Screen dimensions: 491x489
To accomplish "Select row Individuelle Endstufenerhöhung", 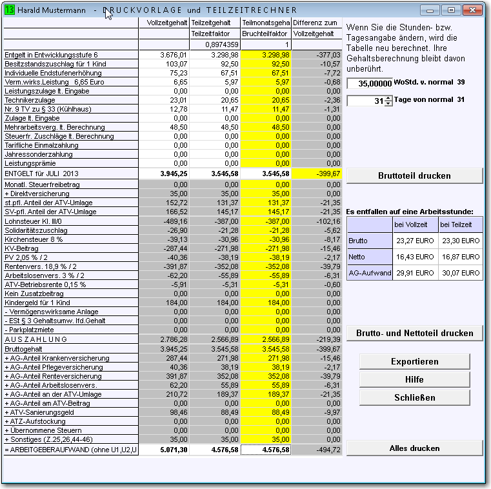I will pos(71,73).
